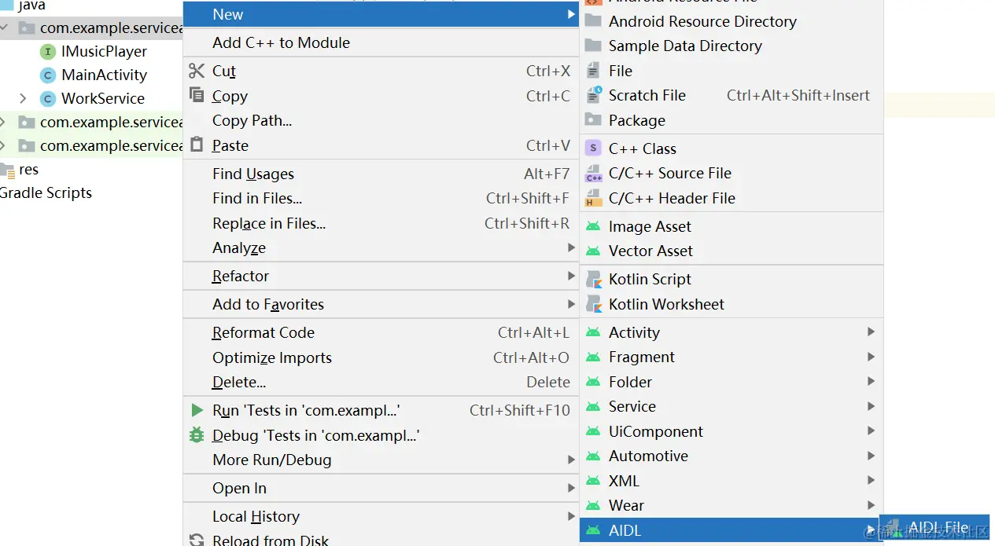Collapse the first com.example.servicea package
Image resolution: width=995 pixels, height=546 pixels.
tap(4, 27)
